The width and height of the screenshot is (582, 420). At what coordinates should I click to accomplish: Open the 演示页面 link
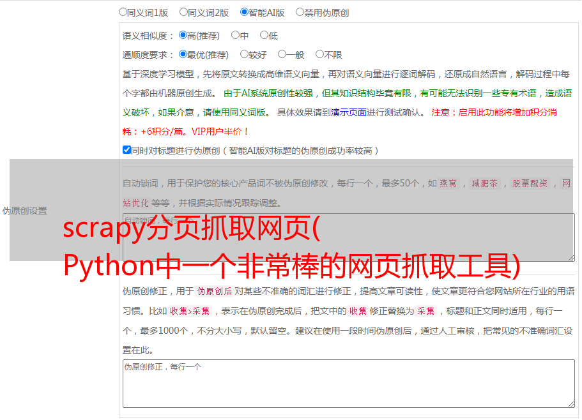click(x=349, y=112)
